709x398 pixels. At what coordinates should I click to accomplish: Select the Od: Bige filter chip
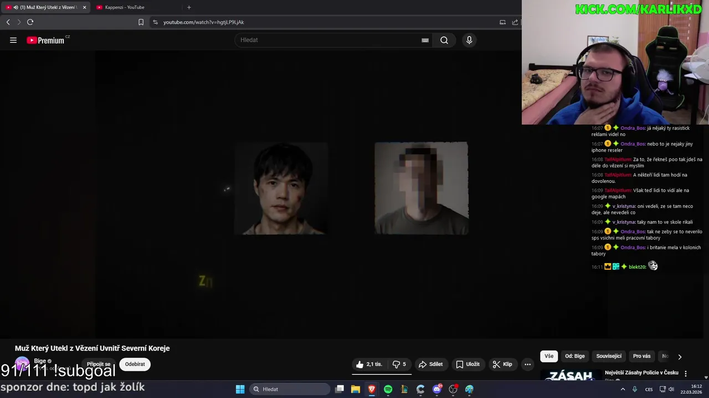[575, 356]
